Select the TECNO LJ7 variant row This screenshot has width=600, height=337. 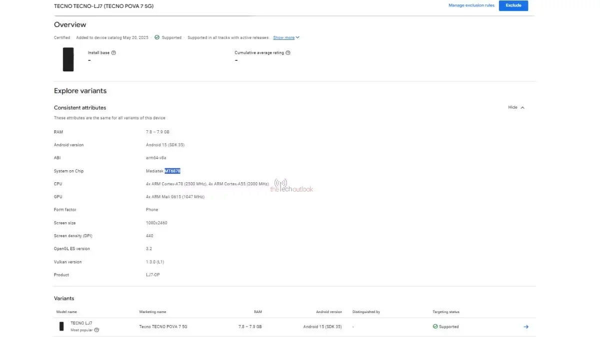tap(81, 323)
